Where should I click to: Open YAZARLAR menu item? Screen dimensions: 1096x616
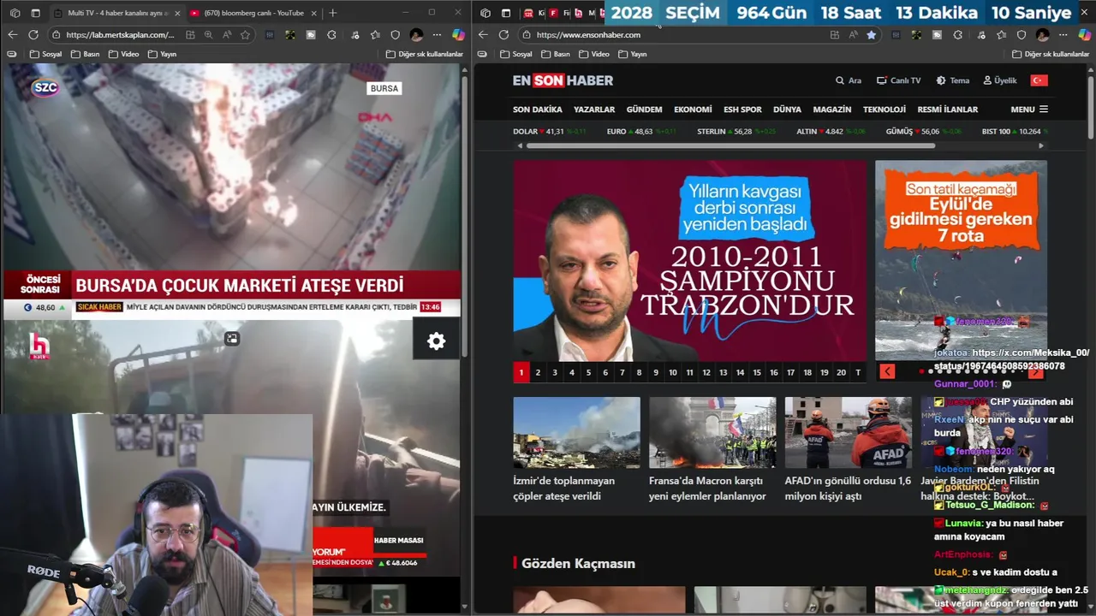[x=594, y=110]
